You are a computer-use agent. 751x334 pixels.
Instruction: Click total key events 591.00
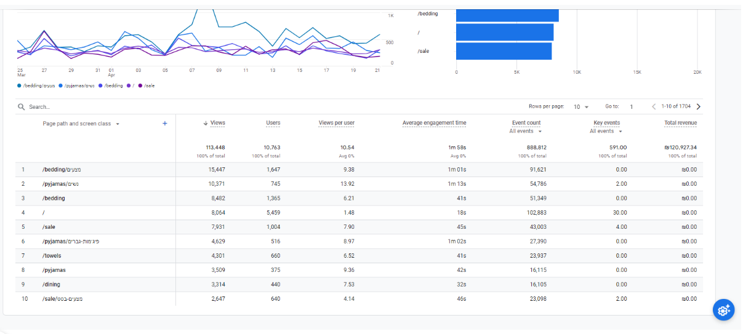click(618, 148)
